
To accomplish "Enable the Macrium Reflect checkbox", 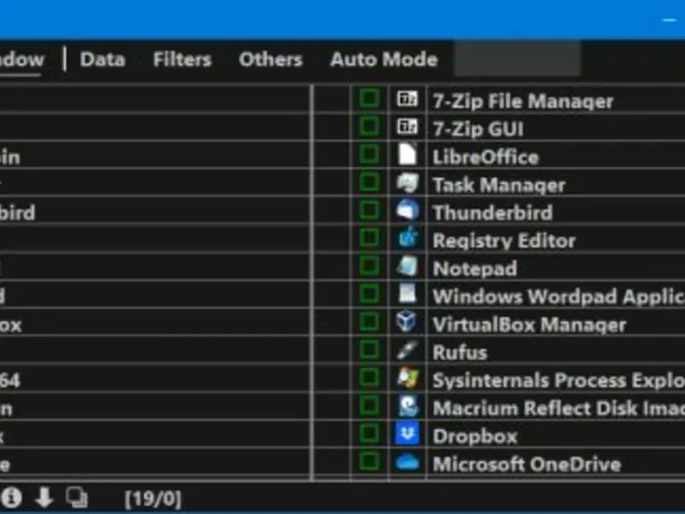I will (369, 405).
